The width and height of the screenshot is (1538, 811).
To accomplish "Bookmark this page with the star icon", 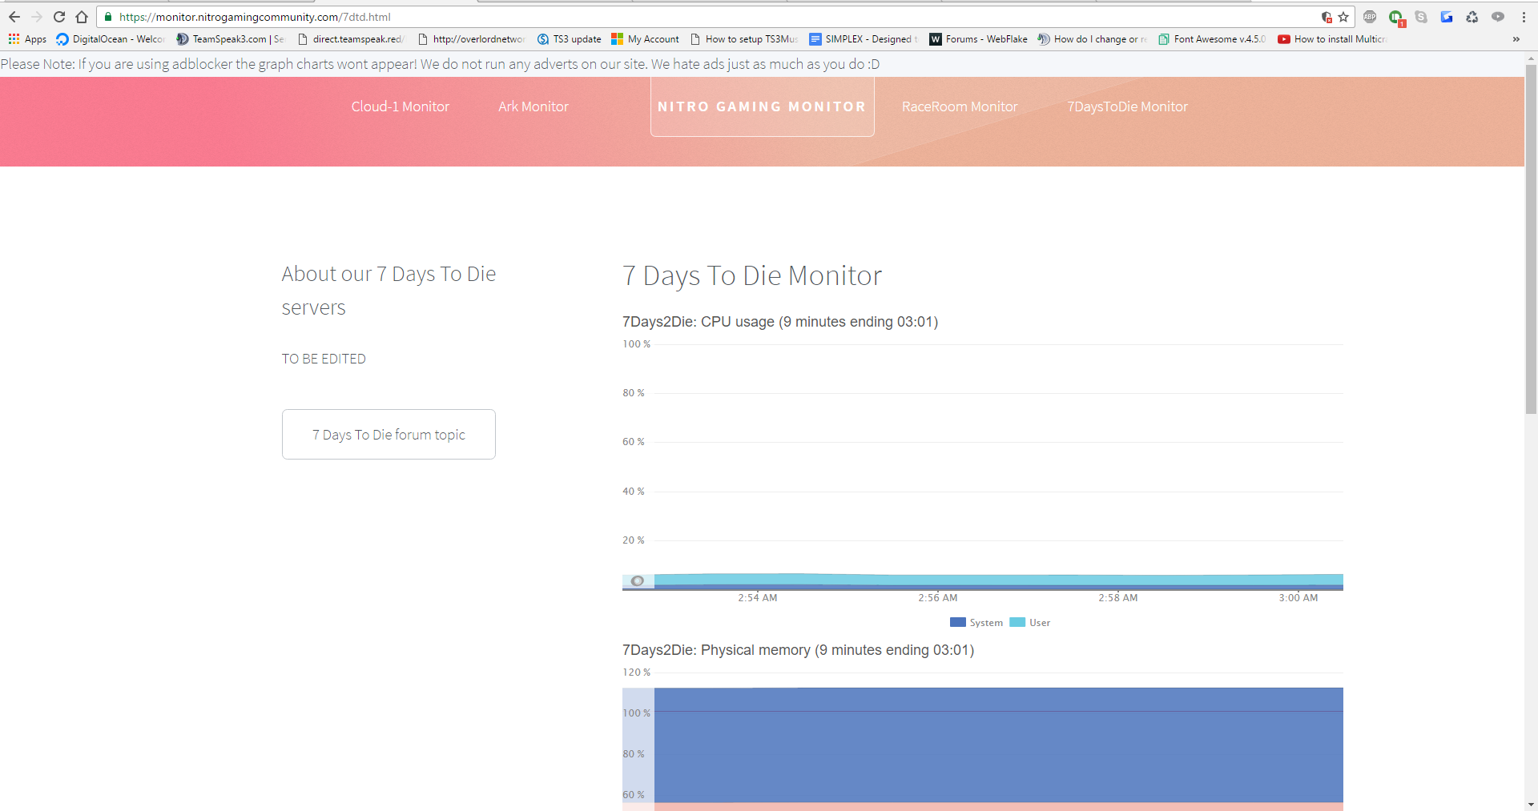I will 1343,17.
